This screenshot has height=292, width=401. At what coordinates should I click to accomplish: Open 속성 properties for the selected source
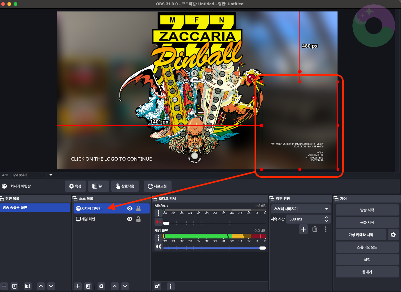tap(75, 186)
